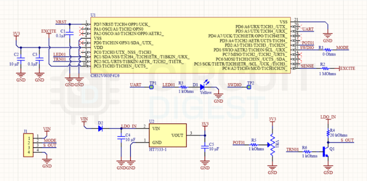Image resolution: width=367 pixels, height=181 pixels.
Task: Select resistor R5 on the POT01 line
Action: coord(253,145)
